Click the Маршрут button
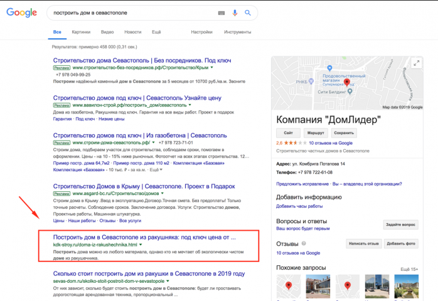 pyautogui.click(x=316, y=133)
